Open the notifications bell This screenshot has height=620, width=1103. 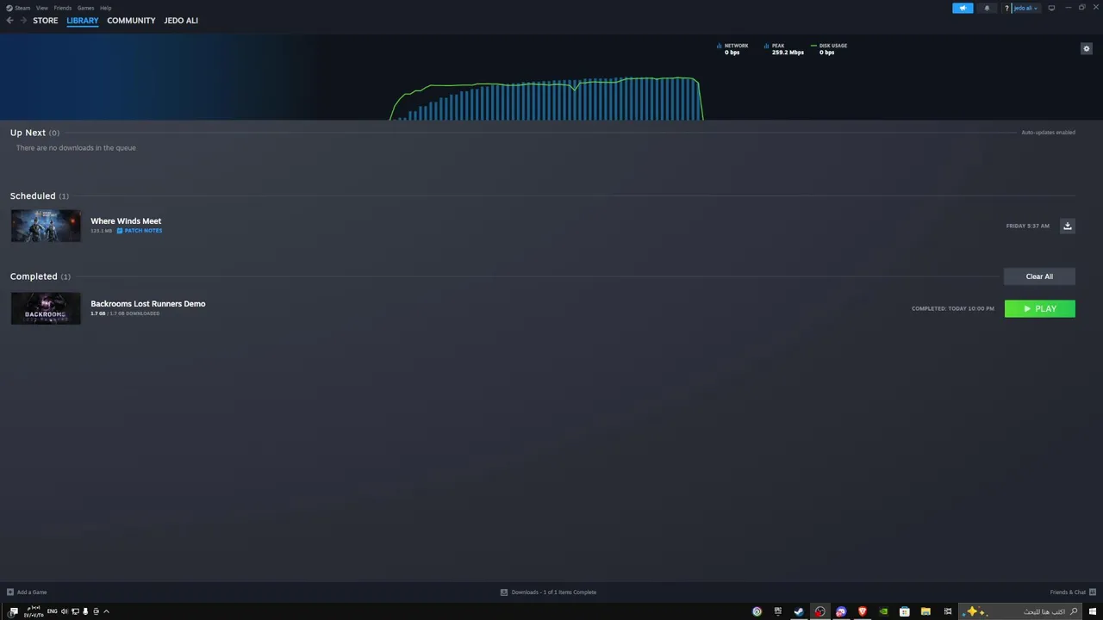pos(987,8)
